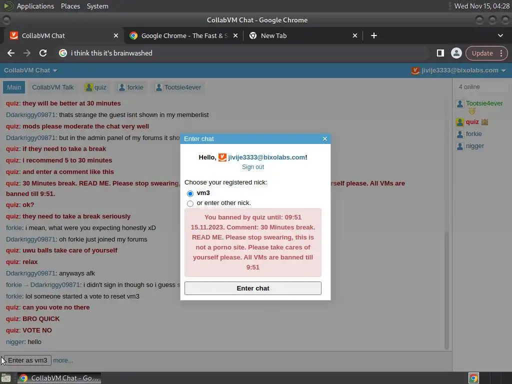The width and height of the screenshot is (512, 384).
Task: Open a new tab with plus icon
Action: (374, 35)
